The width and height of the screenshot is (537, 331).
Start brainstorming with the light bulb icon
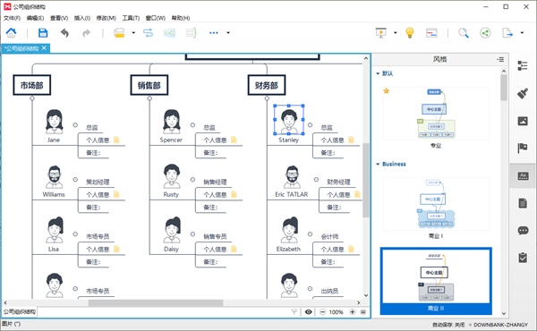coord(410,33)
